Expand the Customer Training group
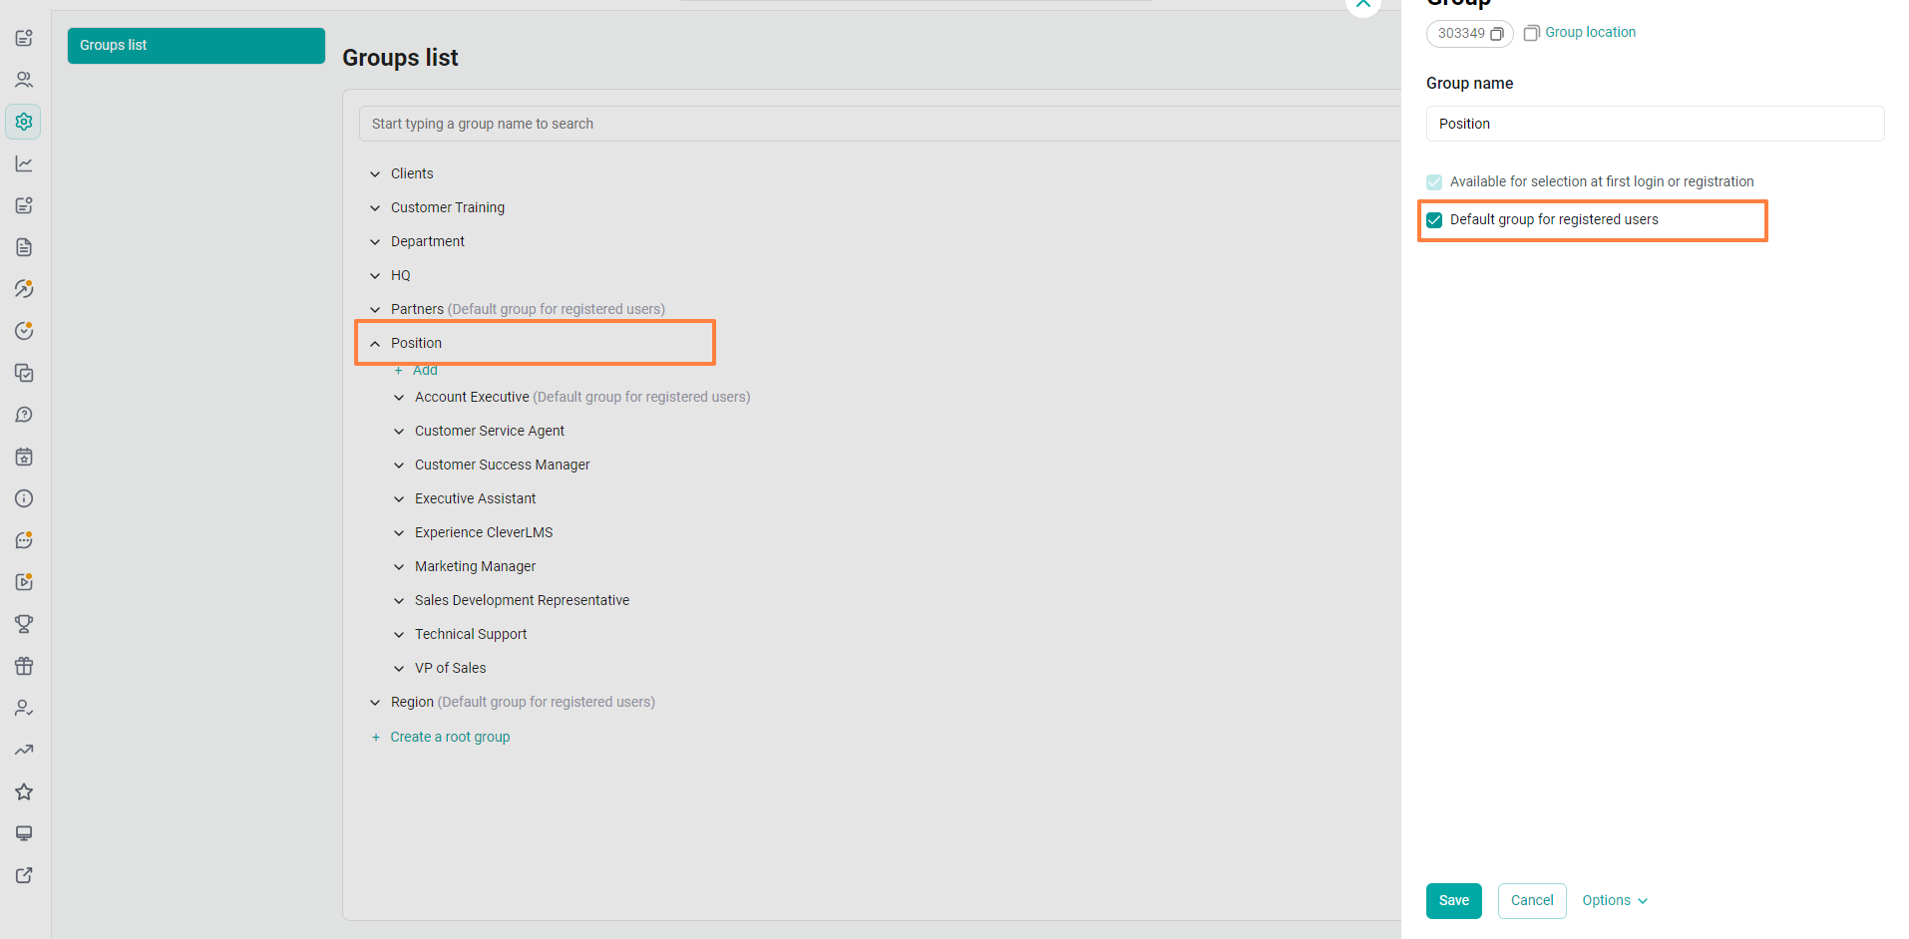The width and height of the screenshot is (1909, 939). coord(375,208)
